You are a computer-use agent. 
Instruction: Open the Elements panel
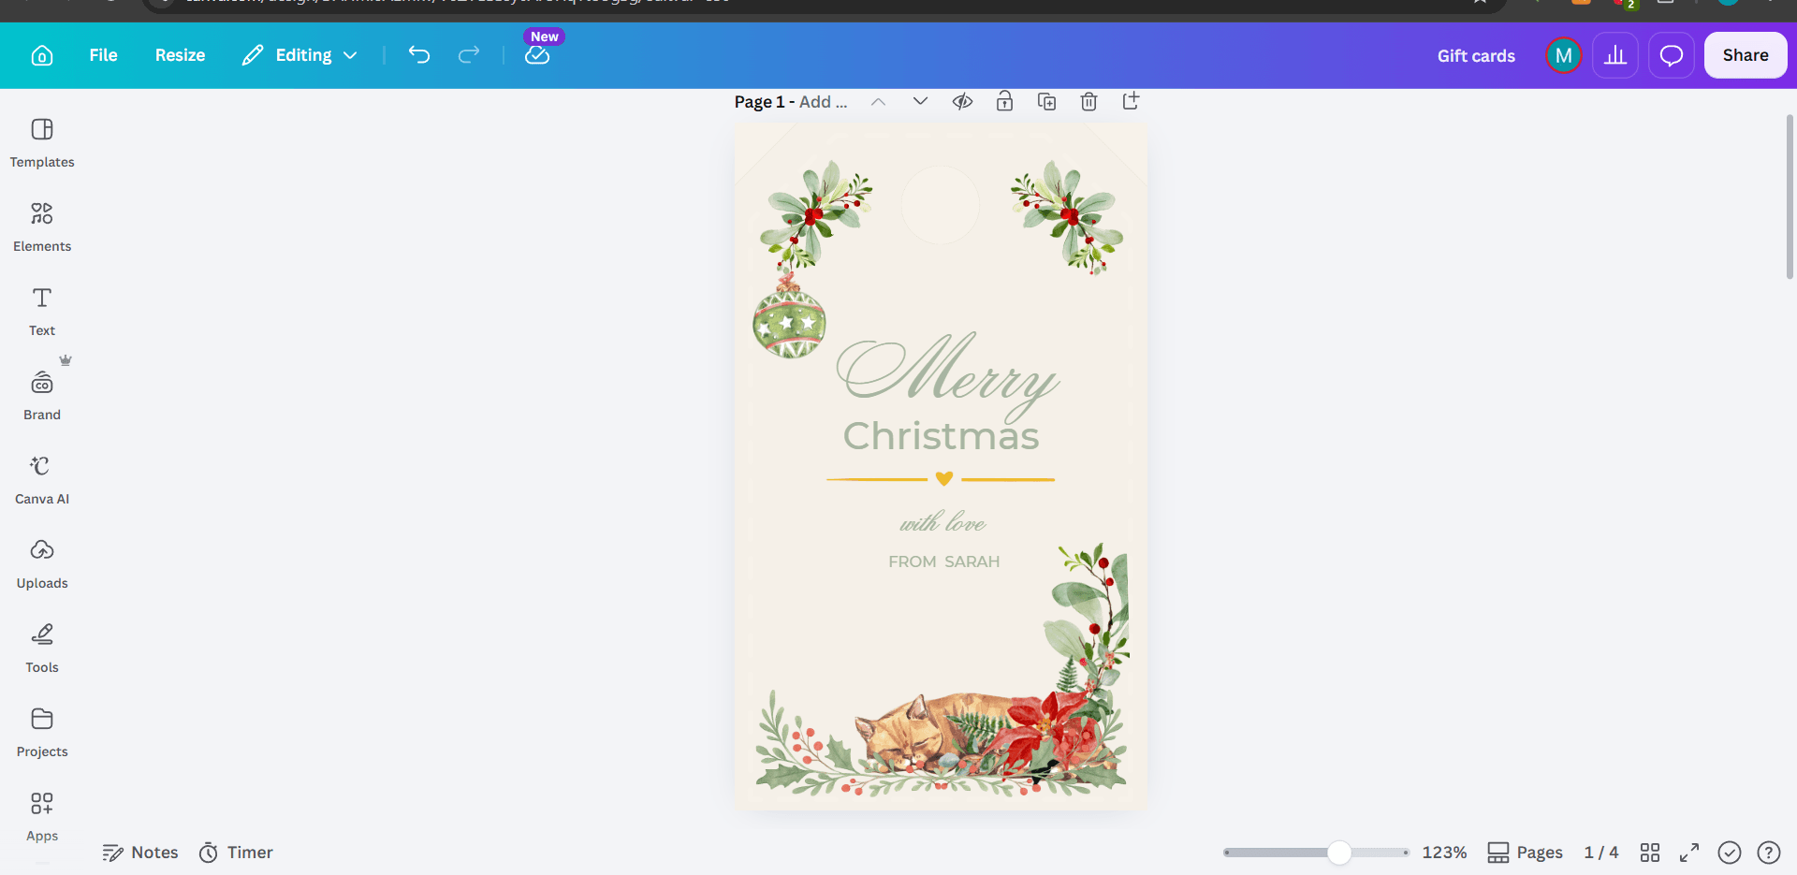click(x=42, y=226)
